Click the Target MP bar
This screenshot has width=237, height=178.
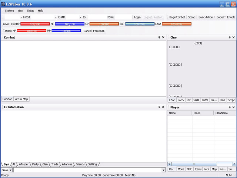[x=66, y=31]
